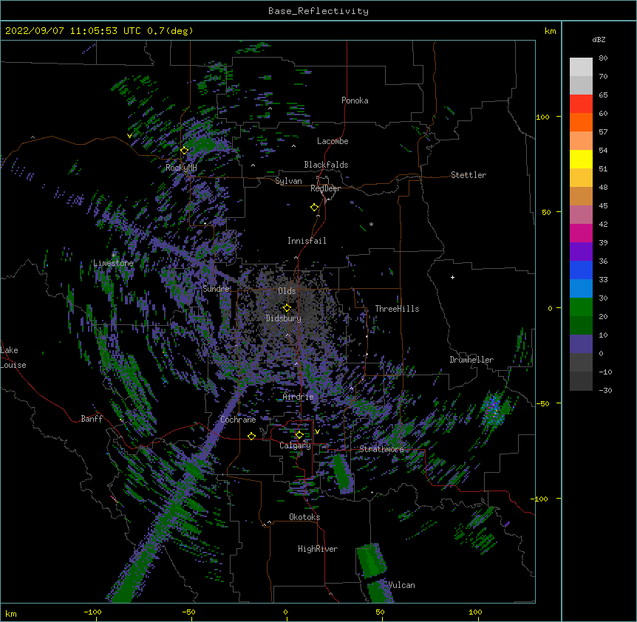The width and height of the screenshot is (637, 622).
Task: Click the -30 value on dBZ scale
Action: [605, 391]
